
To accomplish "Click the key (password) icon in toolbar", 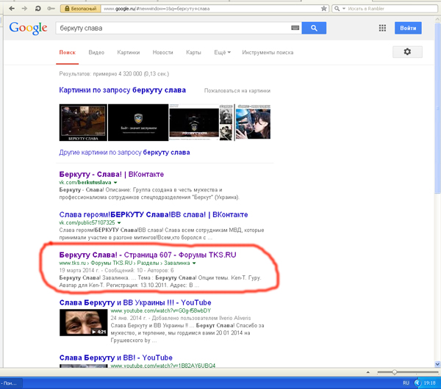I will [x=51, y=8].
